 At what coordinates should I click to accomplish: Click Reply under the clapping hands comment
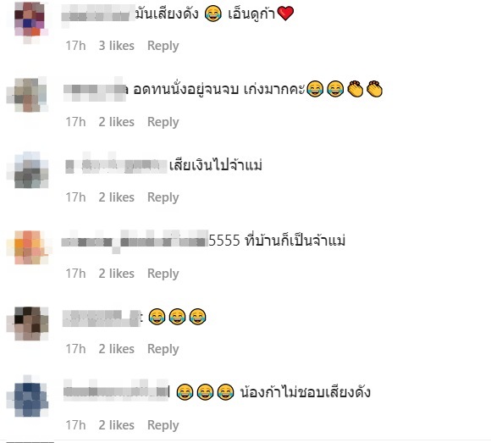point(163,122)
